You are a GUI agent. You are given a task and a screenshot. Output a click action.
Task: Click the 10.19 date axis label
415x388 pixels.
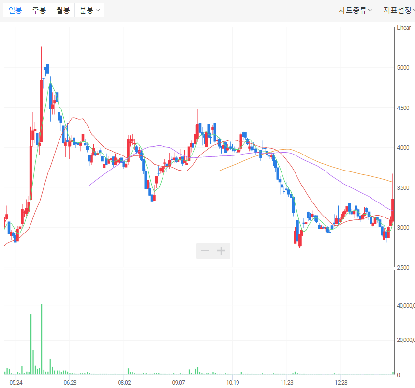pos(233,383)
